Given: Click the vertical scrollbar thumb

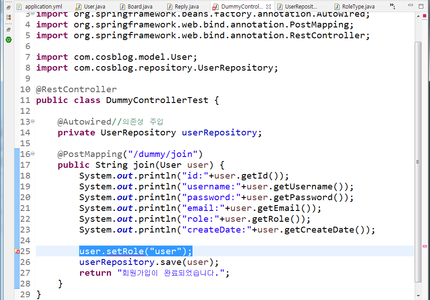Looking at the screenshot, I should click(418, 162).
